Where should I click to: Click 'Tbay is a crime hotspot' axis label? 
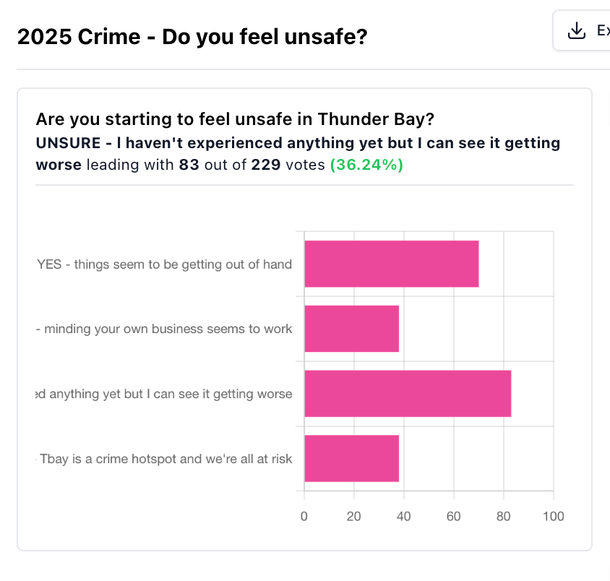[164, 459]
